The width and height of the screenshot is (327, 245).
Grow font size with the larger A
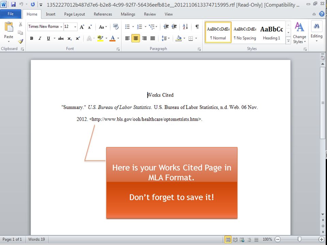tap(82, 27)
